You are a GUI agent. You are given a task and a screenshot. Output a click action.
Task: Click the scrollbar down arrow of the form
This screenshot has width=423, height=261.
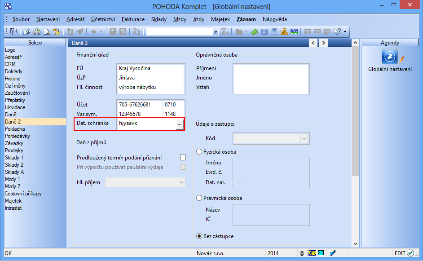(355, 244)
